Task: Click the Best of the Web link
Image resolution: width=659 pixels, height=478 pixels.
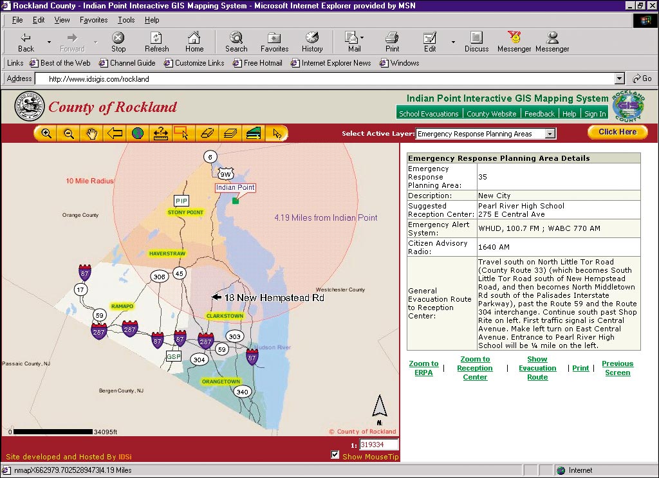Action: [x=60, y=63]
